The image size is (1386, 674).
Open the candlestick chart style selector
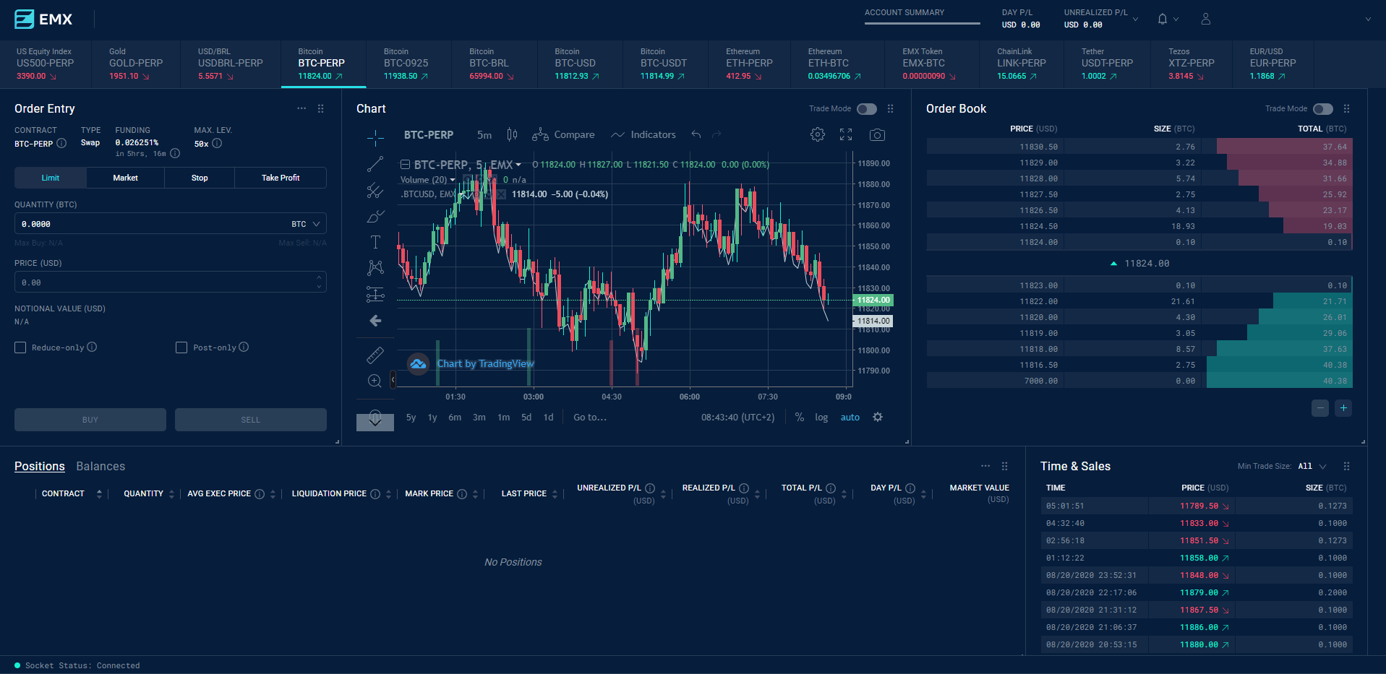(x=512, y=134)
